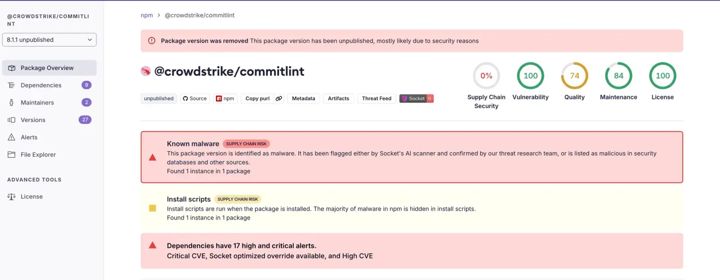Viewport: 720px width, 280px height.
Task: Select Package Overview in sidebar
Action: click(x=49, y=68)
